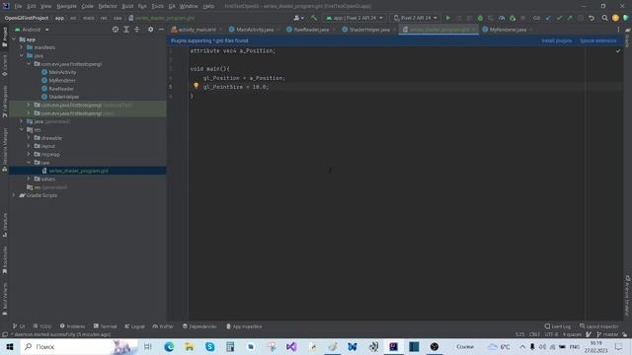Toggle the Resource Manager sidebar button
The image size is (632, 355).
point(5,150)
